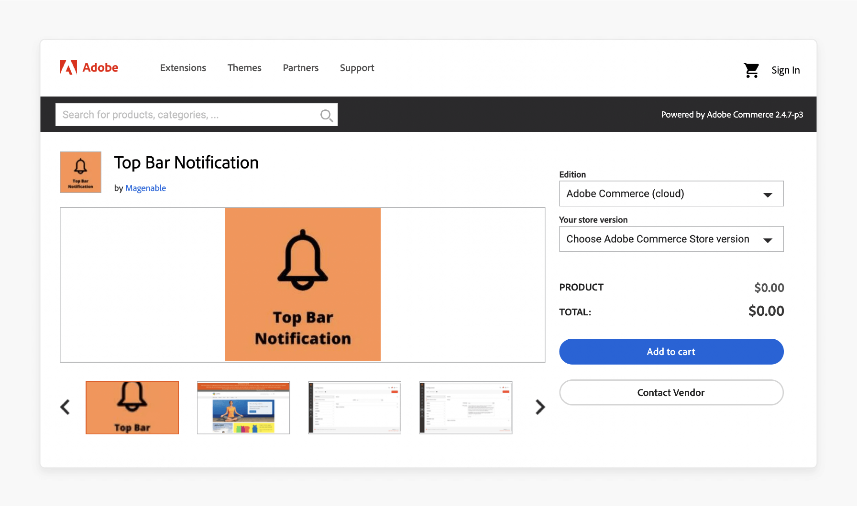Open the Support menu
The image size is (857, 506).
coord(357,68)
